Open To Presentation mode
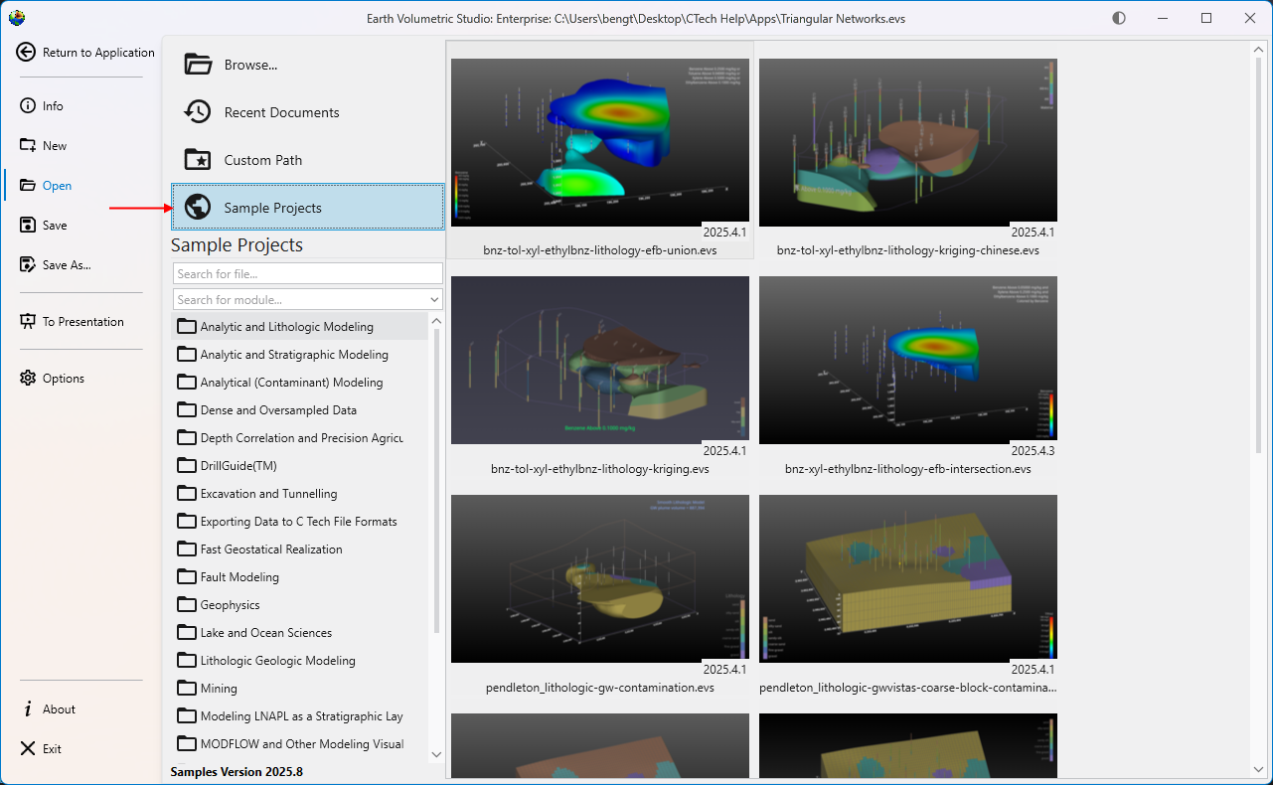The width and height of the screenshot is (1273, 785). pos(82,322)
